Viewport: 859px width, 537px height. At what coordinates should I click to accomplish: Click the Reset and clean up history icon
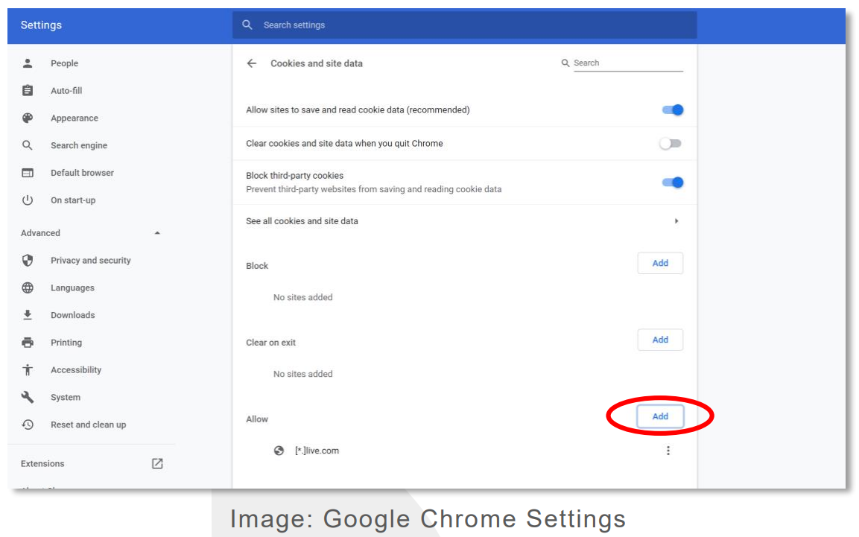[x=28, y=425]
